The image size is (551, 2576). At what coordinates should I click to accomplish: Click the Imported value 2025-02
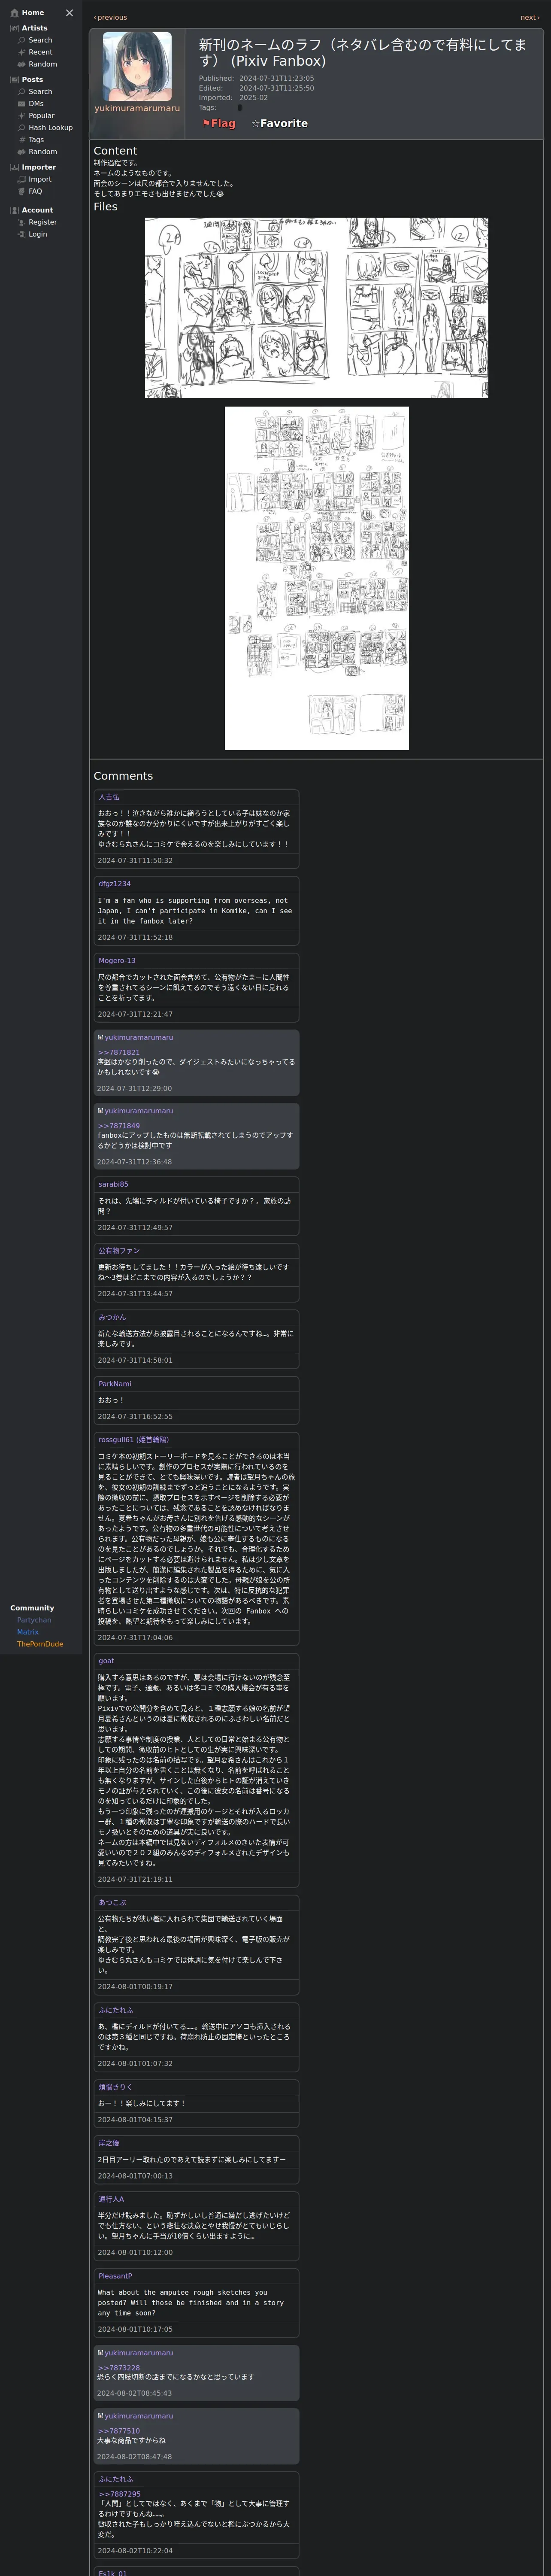(253, 98)
